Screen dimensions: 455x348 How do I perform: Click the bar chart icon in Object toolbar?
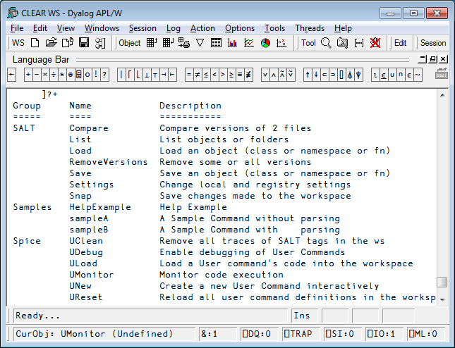pos(232,43)
